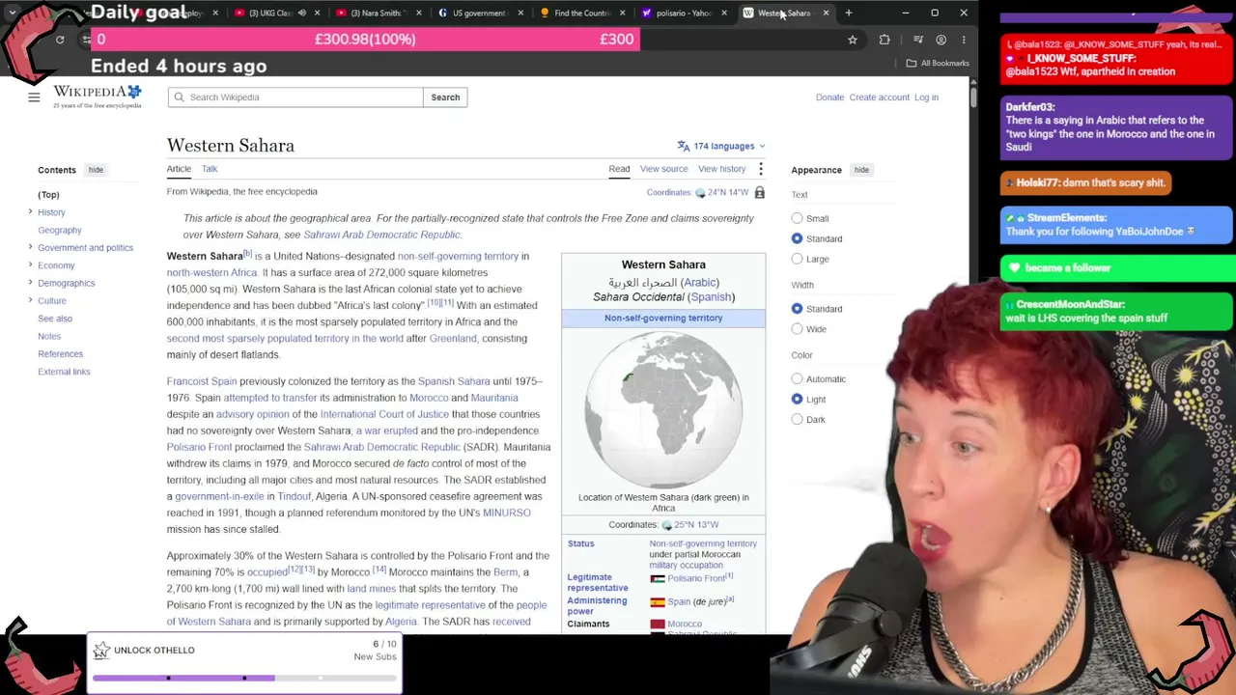
Task: Click the Search button
Action: pyautogui.click(x=445, y=97)
